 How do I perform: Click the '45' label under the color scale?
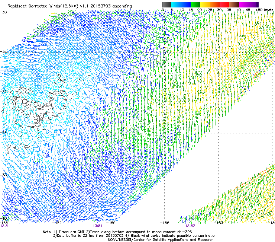[x=248, y=10]
